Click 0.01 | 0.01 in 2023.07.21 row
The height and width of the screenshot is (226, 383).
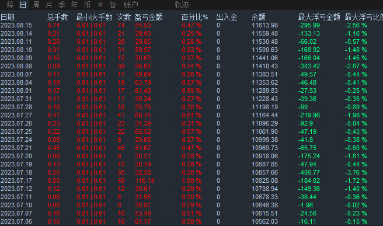pos(91,148)
